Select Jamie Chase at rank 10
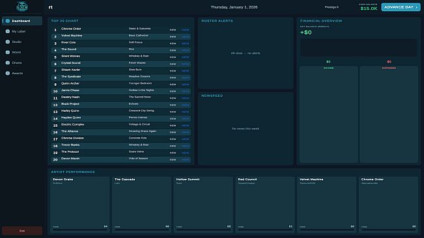This screenshot has width=424, height=238. pos(121,91)
